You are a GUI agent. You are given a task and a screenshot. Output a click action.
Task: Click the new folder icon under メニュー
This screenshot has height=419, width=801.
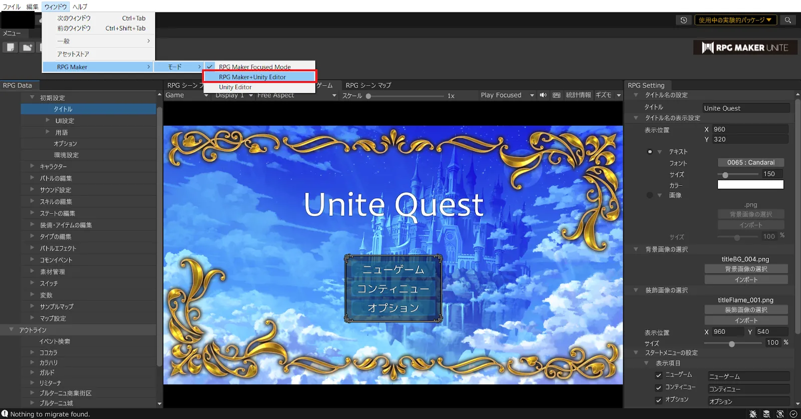[x=28, y=48]
